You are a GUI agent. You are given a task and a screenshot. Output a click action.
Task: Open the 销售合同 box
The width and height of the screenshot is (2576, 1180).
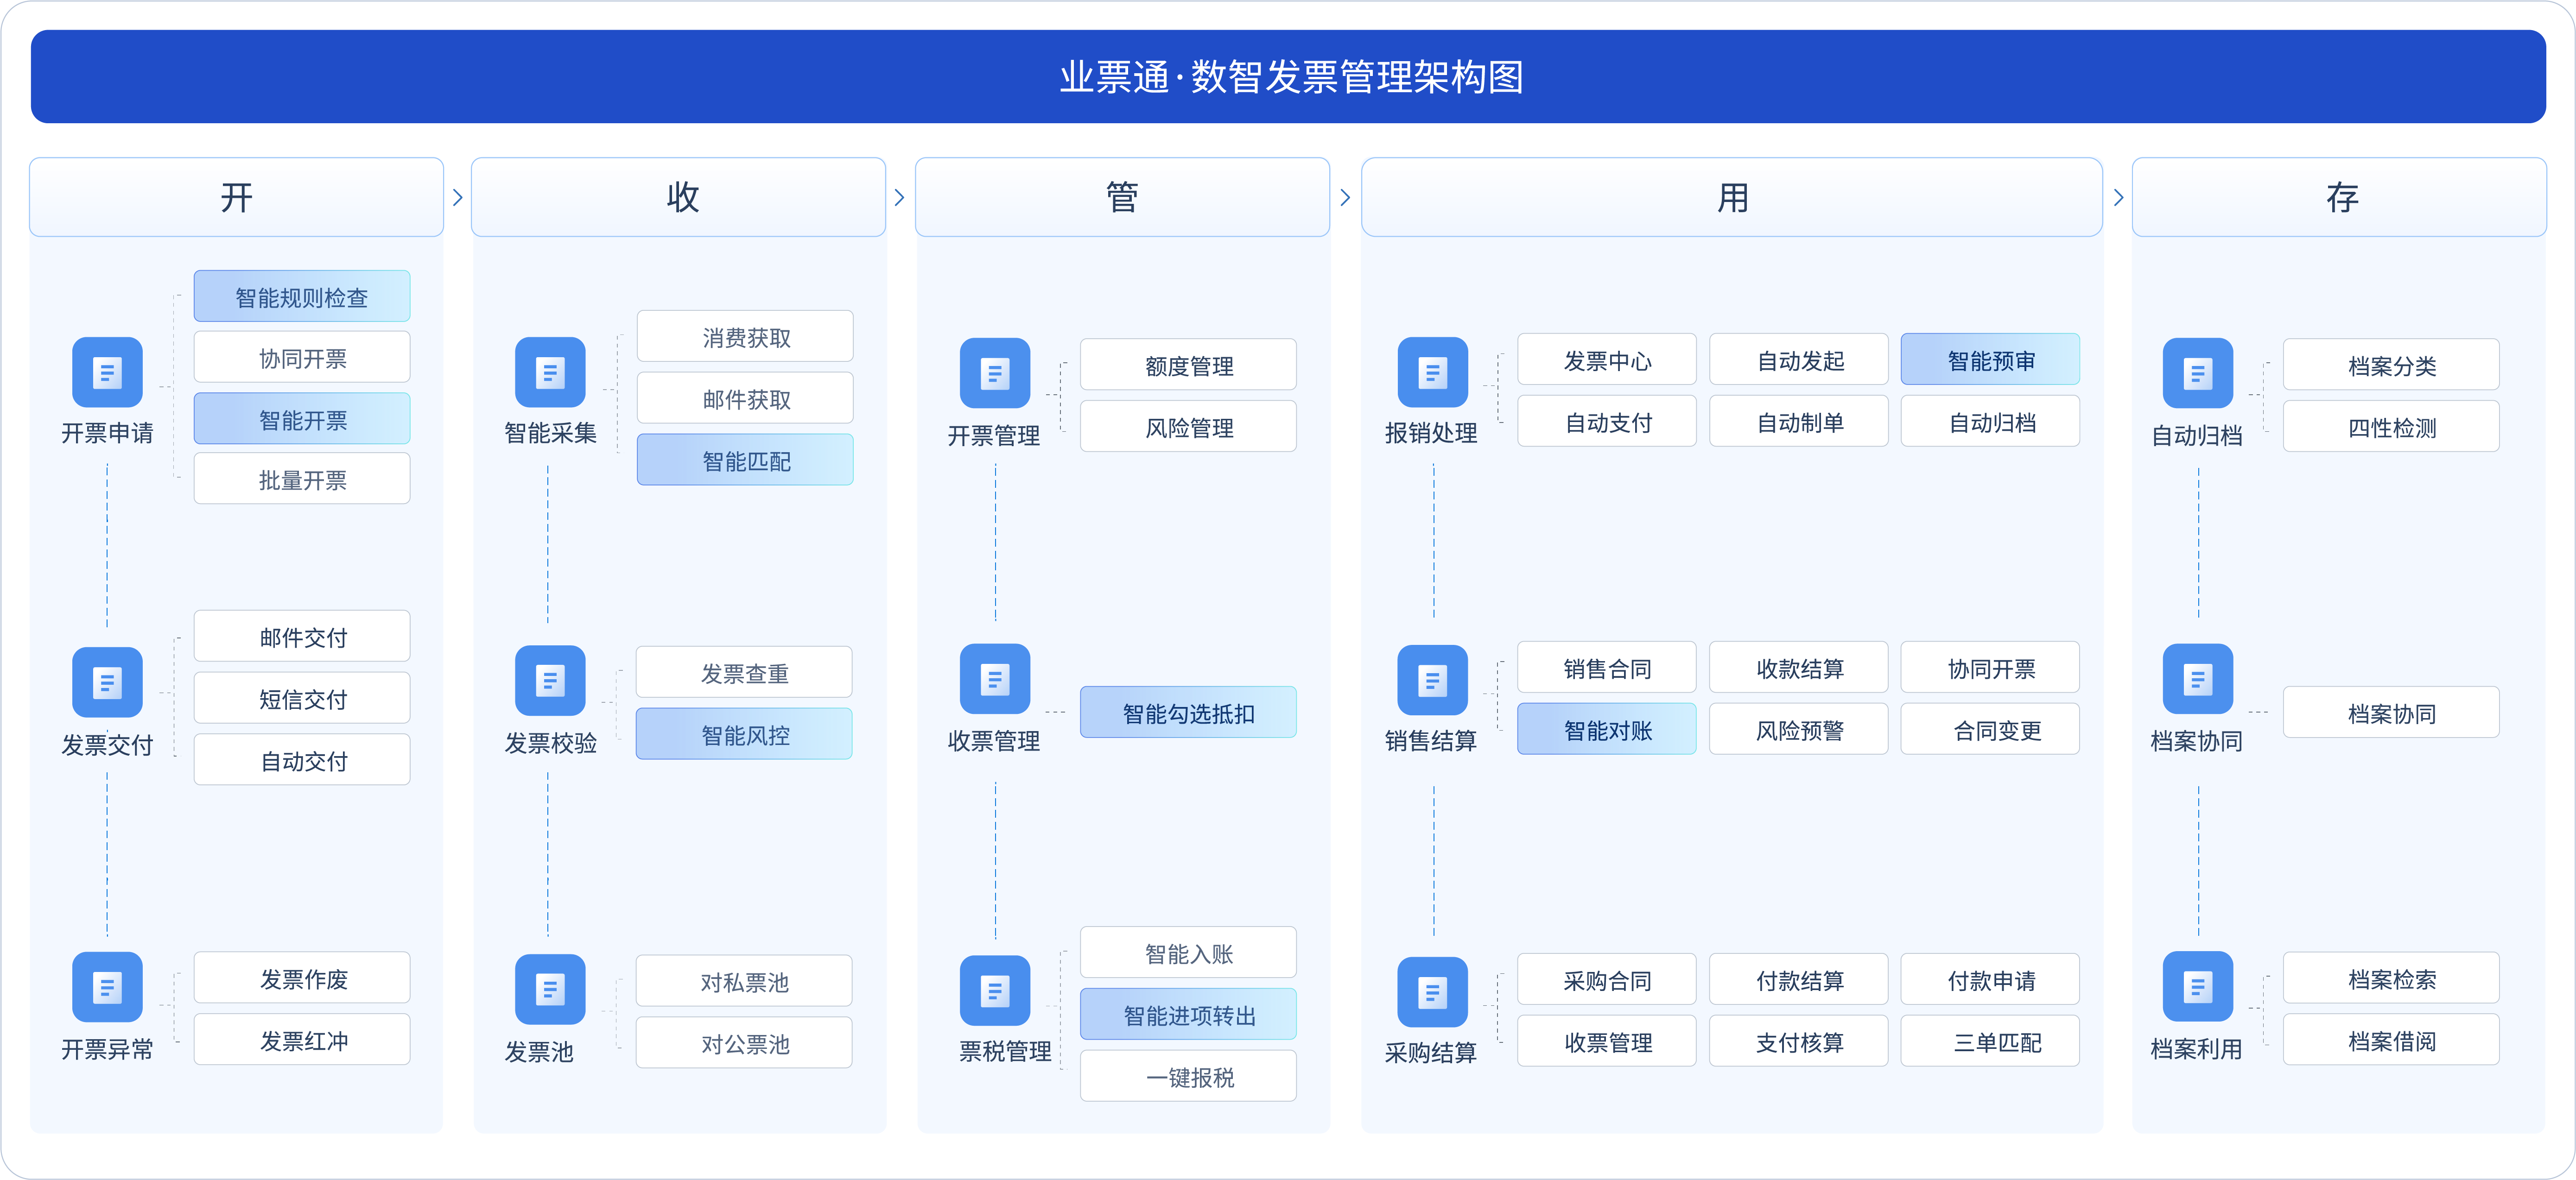point(1607,668)
